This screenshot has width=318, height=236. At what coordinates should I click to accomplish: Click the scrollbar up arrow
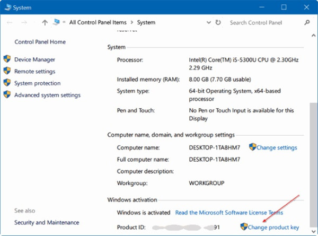click(314, 36)
